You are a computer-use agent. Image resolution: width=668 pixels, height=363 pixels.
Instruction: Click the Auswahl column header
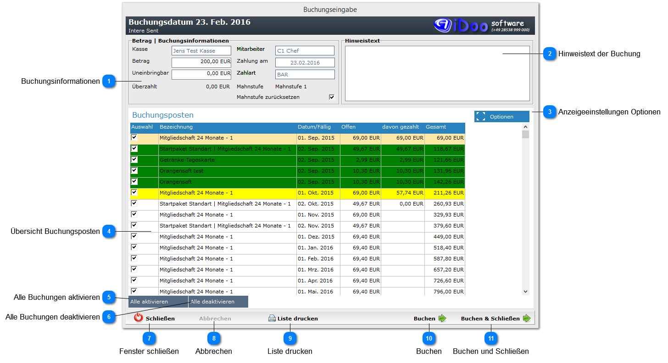142,127
